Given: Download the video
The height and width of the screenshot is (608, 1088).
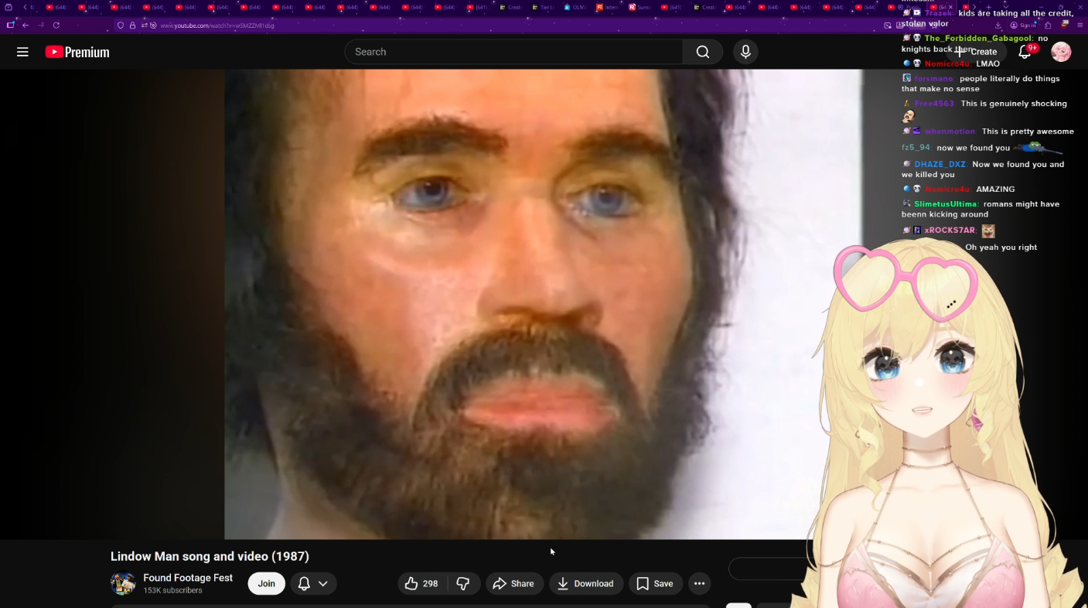Looking at the screenshot, I should point(585,583).
